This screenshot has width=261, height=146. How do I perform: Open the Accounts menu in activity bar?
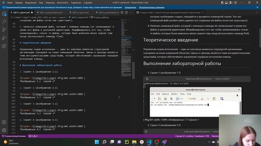(4, 122)
